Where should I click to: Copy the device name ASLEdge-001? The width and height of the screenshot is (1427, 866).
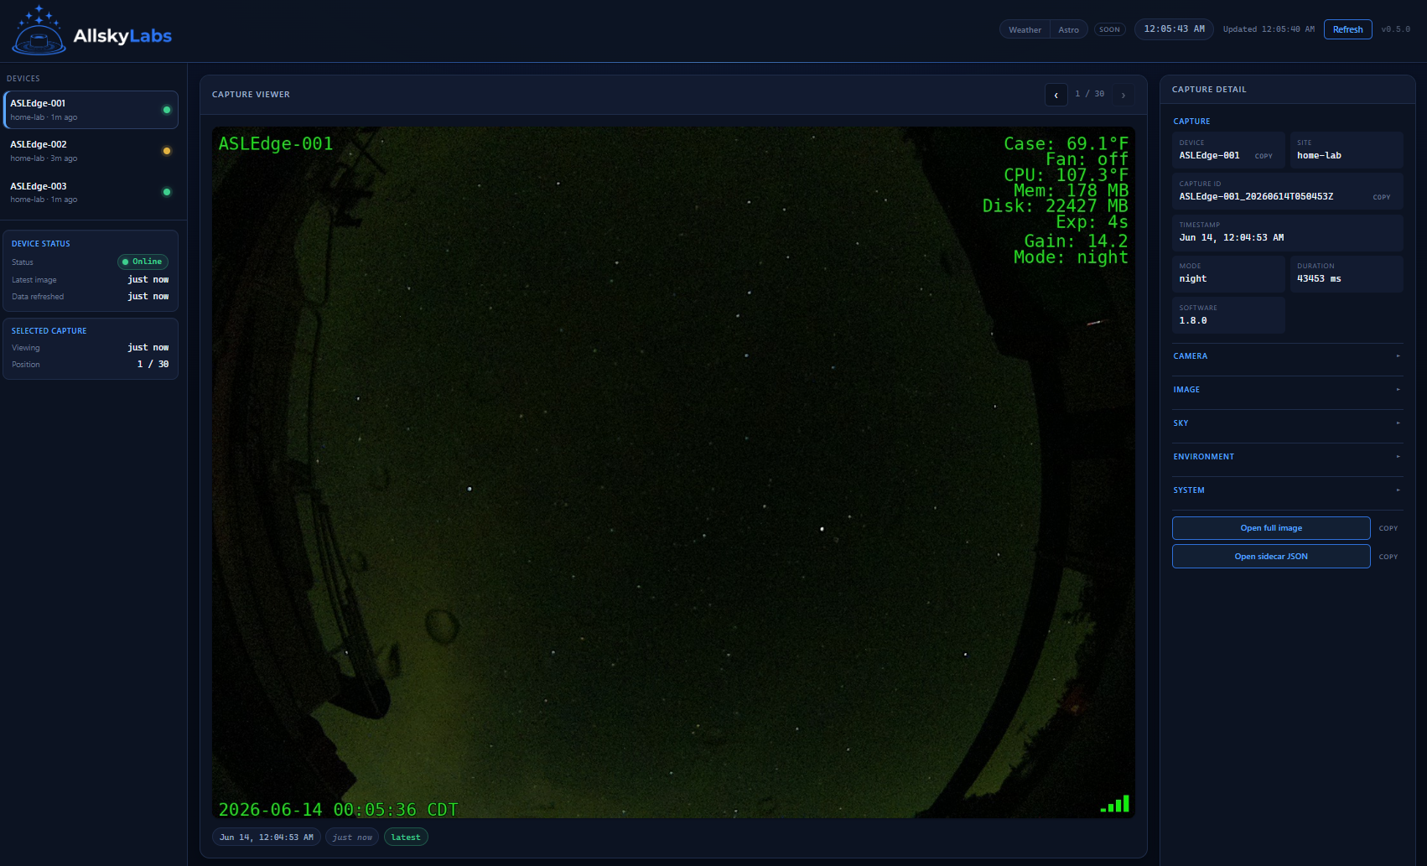pos(1264,156)
